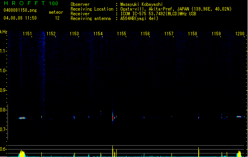The image size is (248, 157).
Task: Click the A504HB(yagi 4el) antenna text
Action: coord(139,18)
